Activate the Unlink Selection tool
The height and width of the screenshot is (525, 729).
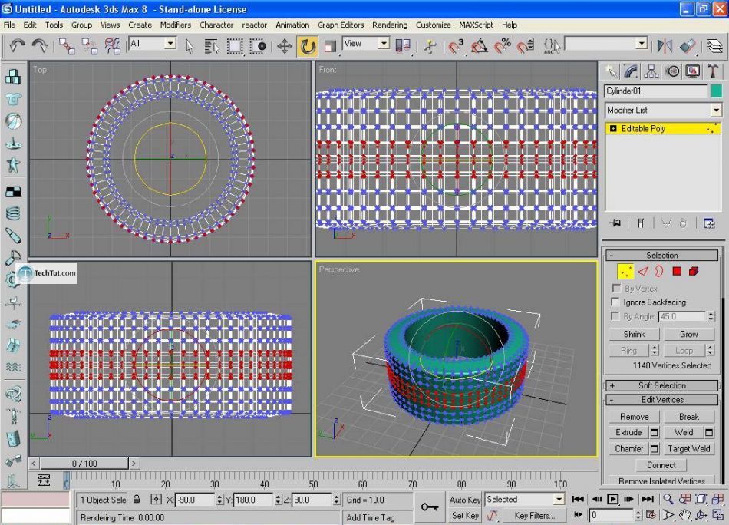pos(89,46)
